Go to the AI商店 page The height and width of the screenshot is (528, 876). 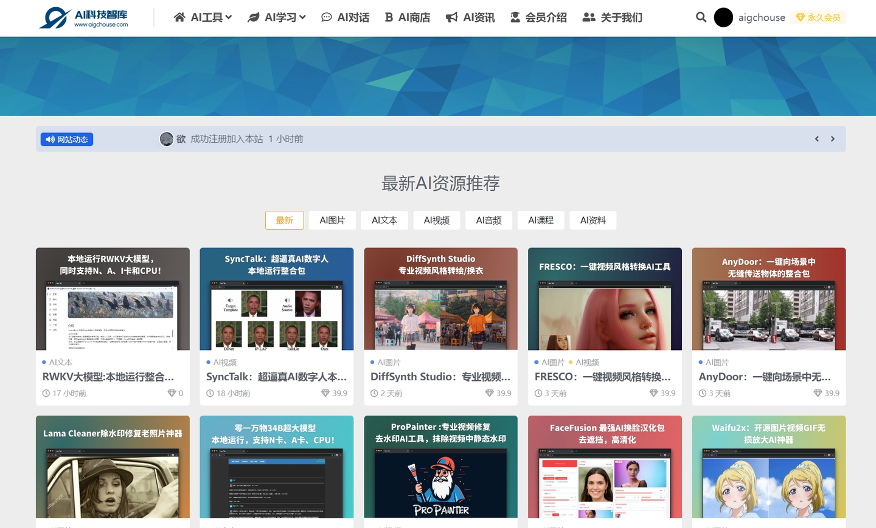tap(407, 18)
